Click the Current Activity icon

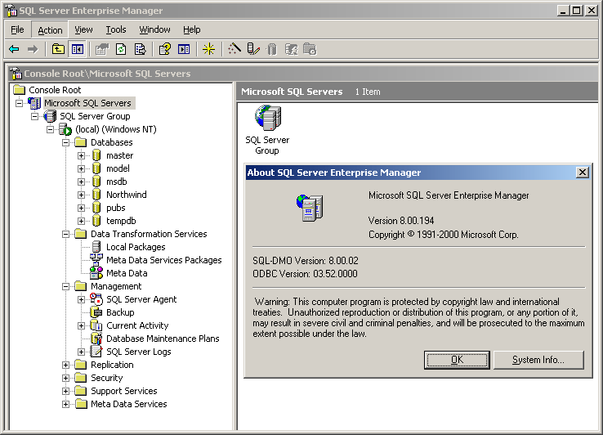(x=96, y=325)
